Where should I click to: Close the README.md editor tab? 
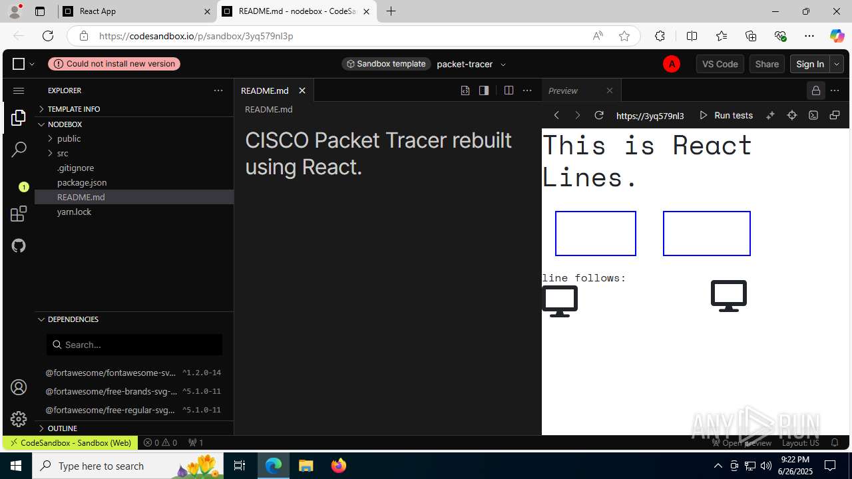[302, 90]
